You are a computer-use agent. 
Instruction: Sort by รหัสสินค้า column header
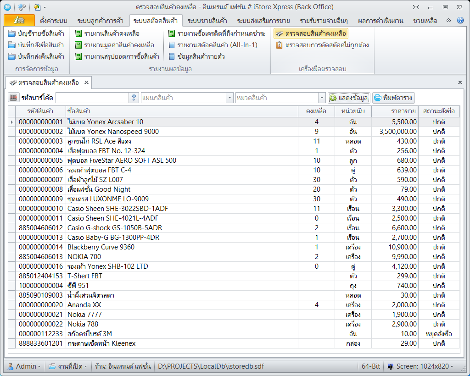[40, 111]
